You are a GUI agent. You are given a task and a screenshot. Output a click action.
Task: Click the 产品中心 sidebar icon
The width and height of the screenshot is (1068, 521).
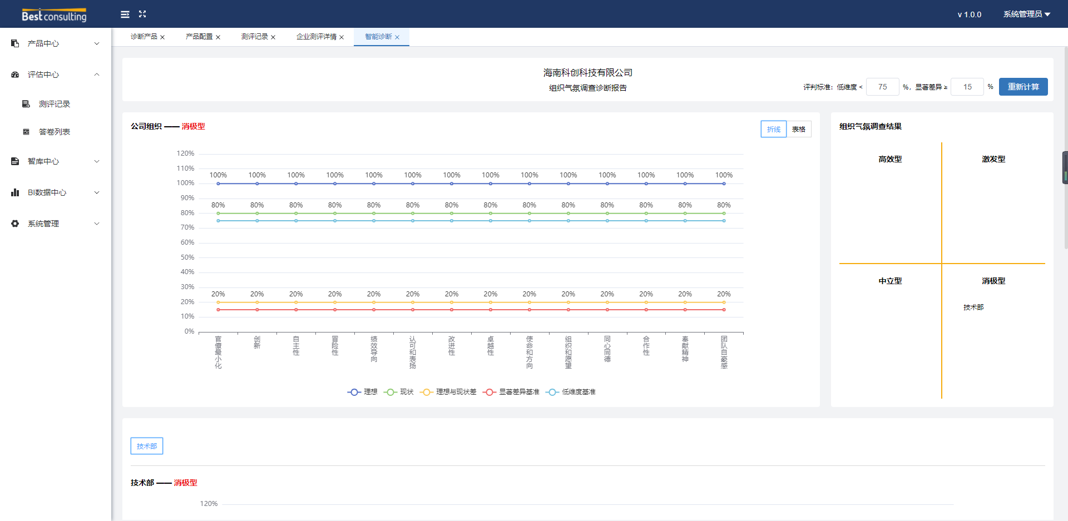tap(15, 43)
